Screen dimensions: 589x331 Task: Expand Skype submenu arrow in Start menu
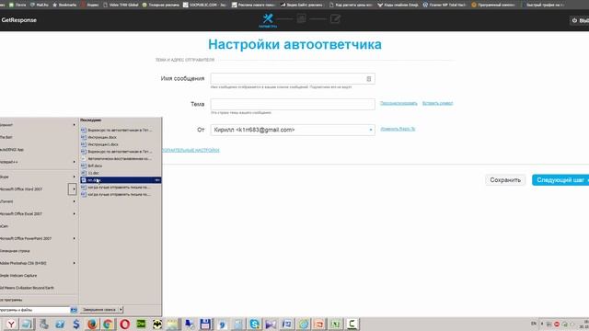pyautogui.click(x=74, y=177)
